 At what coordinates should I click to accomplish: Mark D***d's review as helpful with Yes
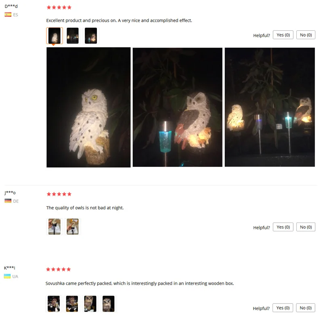point(283,35)
